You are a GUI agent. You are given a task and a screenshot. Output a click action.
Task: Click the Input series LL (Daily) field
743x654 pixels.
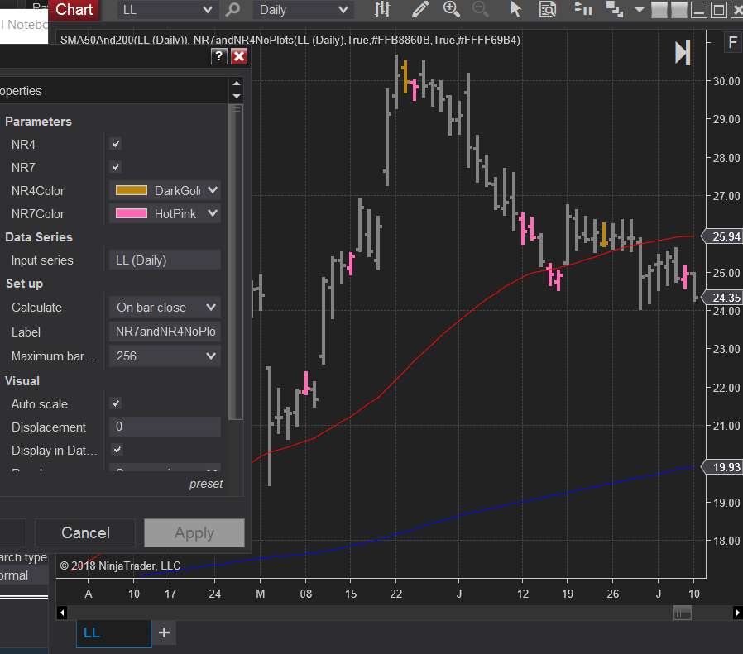click(x=165, y=260)
